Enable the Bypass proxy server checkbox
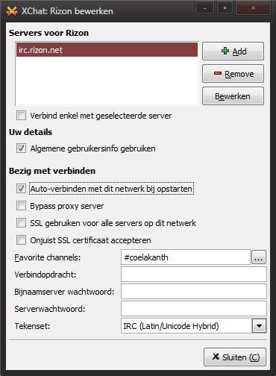Viewport: 276px width, 376px height. [x=21, y=206]
